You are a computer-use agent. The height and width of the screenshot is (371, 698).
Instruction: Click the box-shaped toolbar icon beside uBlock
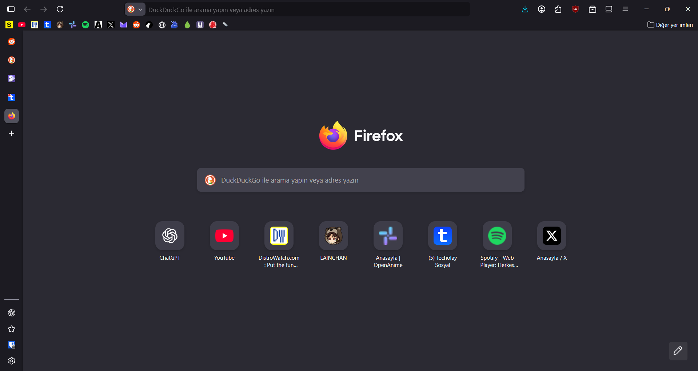[x=593, y=9]
